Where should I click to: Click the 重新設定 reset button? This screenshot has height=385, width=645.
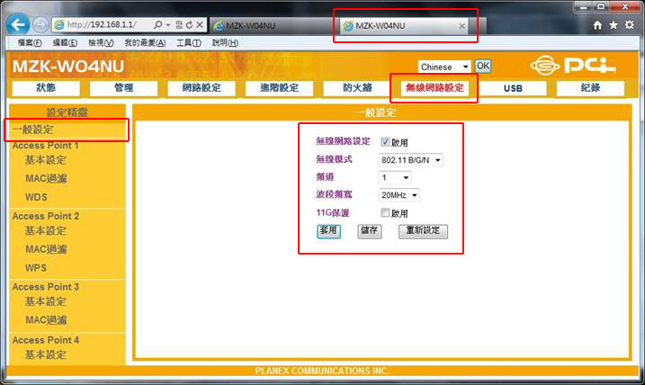423,231
